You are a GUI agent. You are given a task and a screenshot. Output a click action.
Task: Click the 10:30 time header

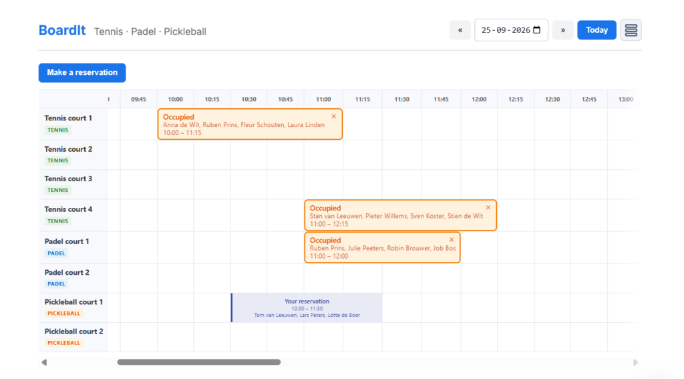pyautogui.click(x=248, y=100)
